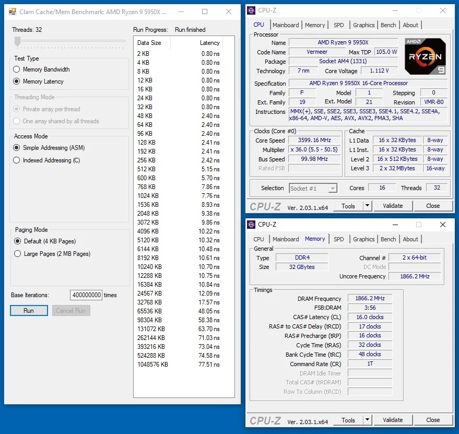
Task: Expand the Tools dropdown arrow in the top CPU-Z window
Action: coord(368,206)
